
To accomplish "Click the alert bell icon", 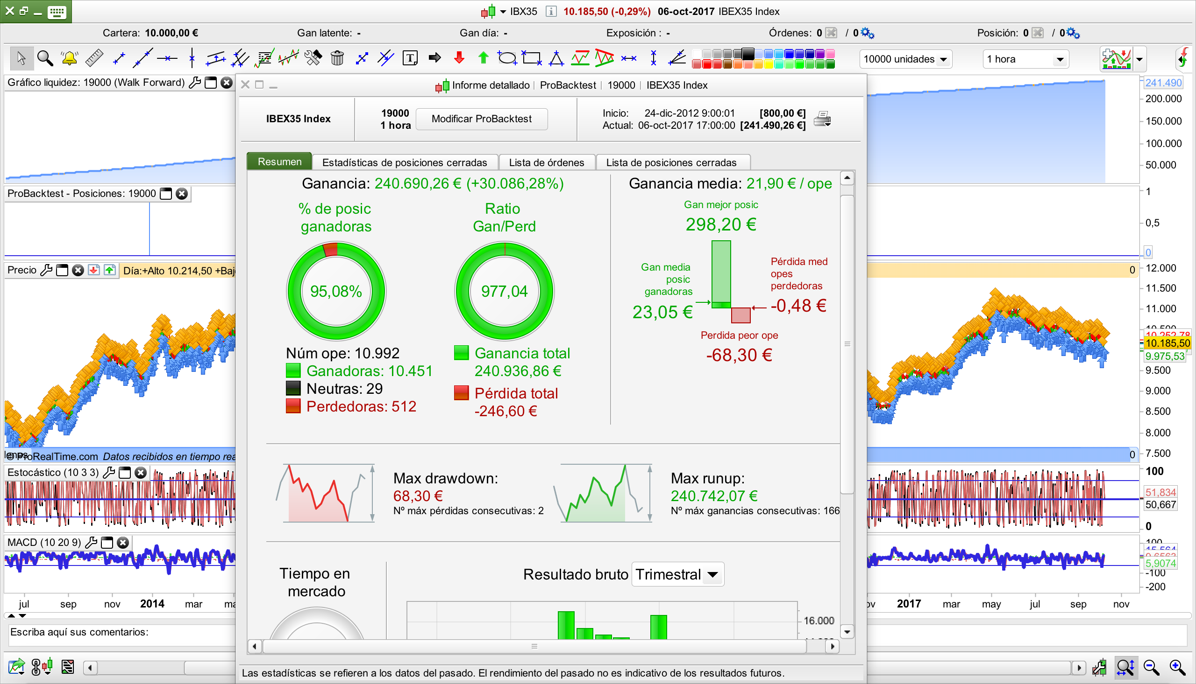I will pos(69,58).
